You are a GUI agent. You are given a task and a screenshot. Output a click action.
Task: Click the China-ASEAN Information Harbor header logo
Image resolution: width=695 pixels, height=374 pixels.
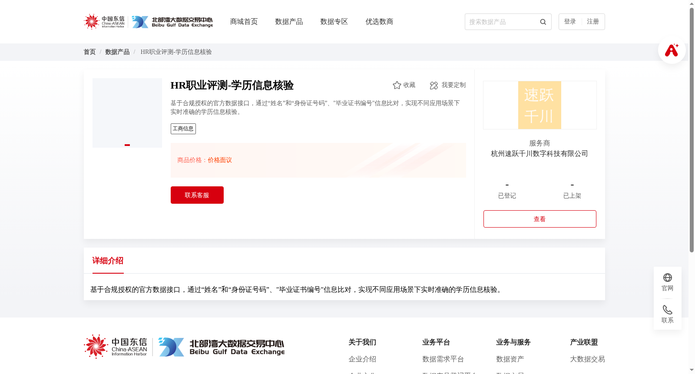(x=104, y=22)
